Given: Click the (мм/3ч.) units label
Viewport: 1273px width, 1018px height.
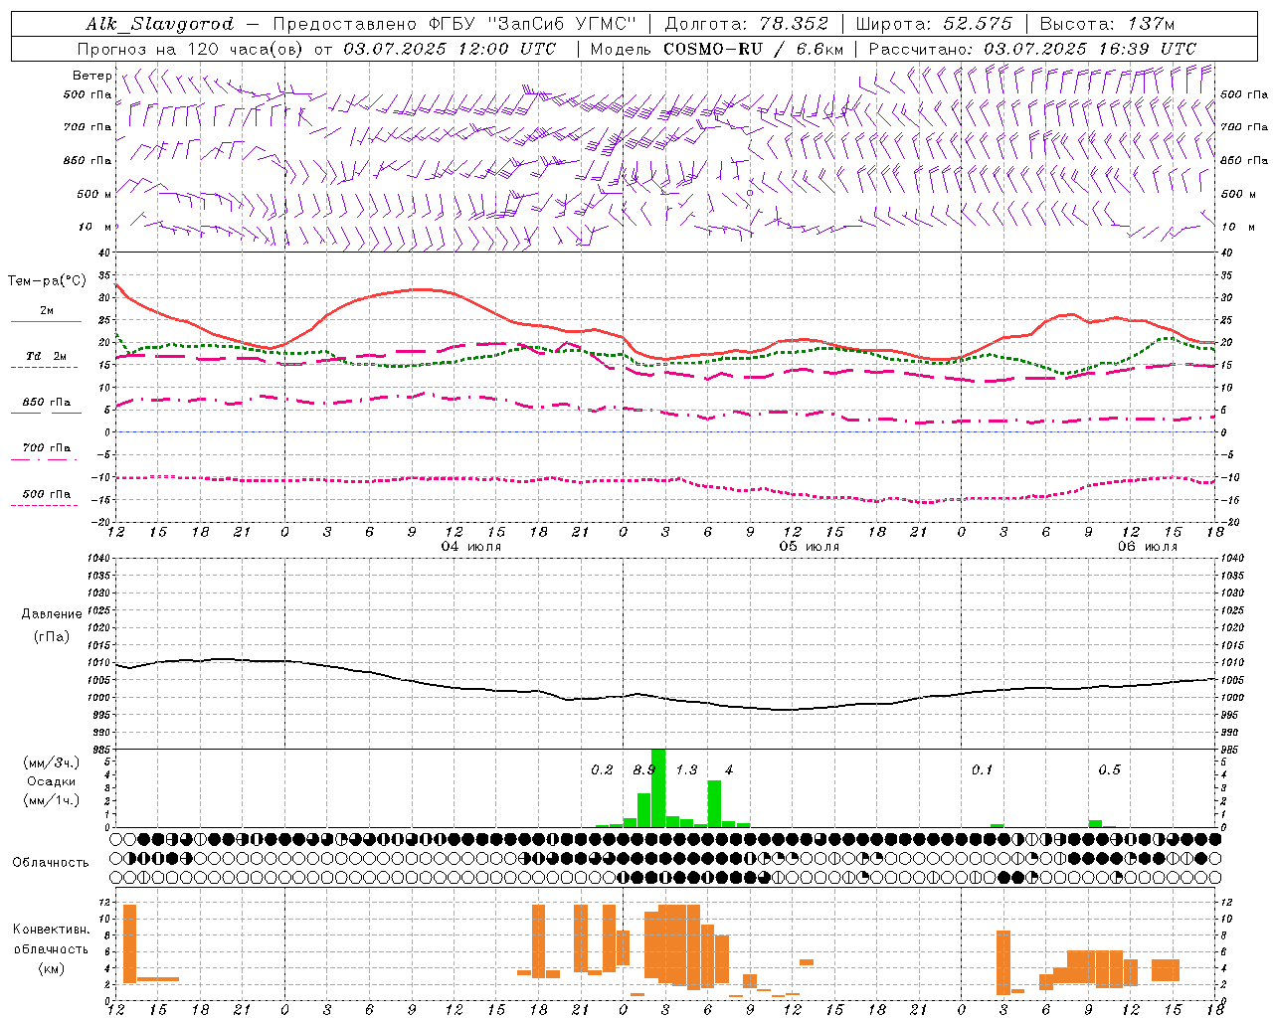Looking at the screenshot, I should (52, 763).
